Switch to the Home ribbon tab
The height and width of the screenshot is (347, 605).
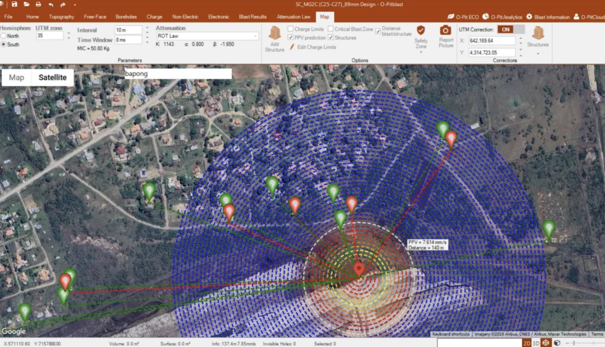point(32,17)
